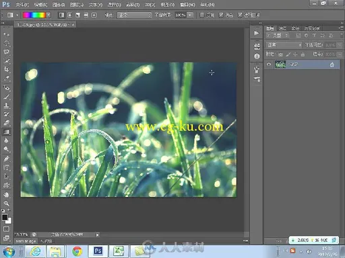Choose the Radial Gradient style icon
The width and height of the screenshot is (345, 258).
[69, 15]
